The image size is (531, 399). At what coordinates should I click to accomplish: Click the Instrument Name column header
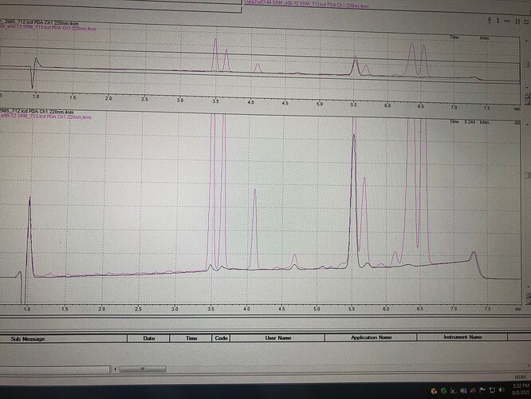(462, 338)
